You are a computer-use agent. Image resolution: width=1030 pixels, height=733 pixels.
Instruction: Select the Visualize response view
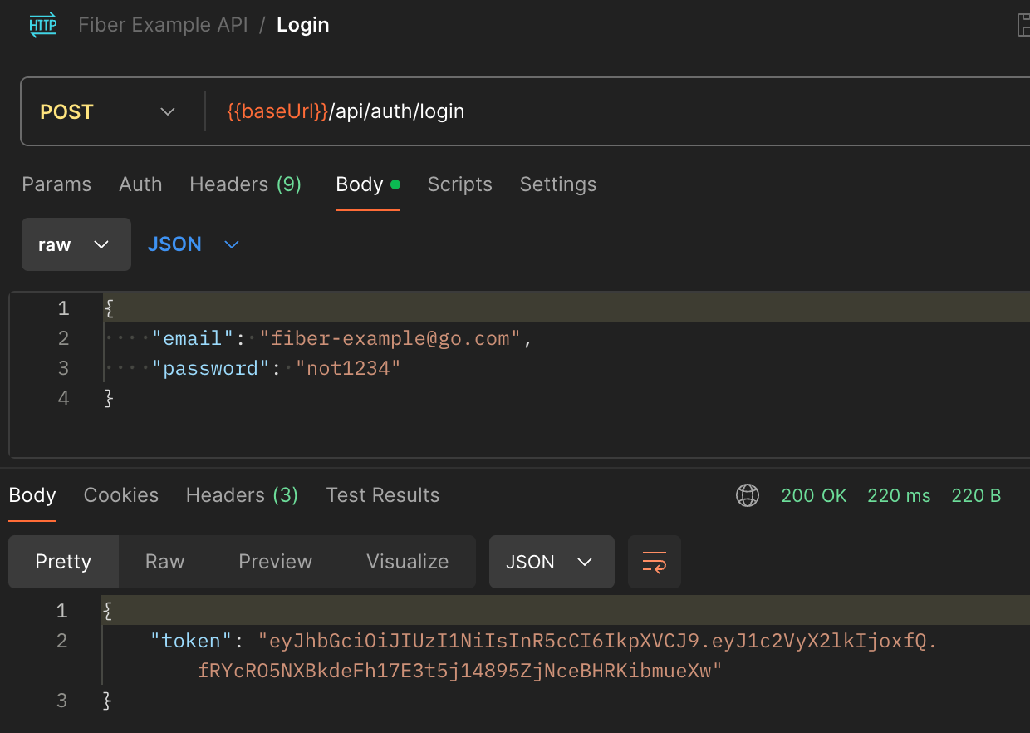407,562
